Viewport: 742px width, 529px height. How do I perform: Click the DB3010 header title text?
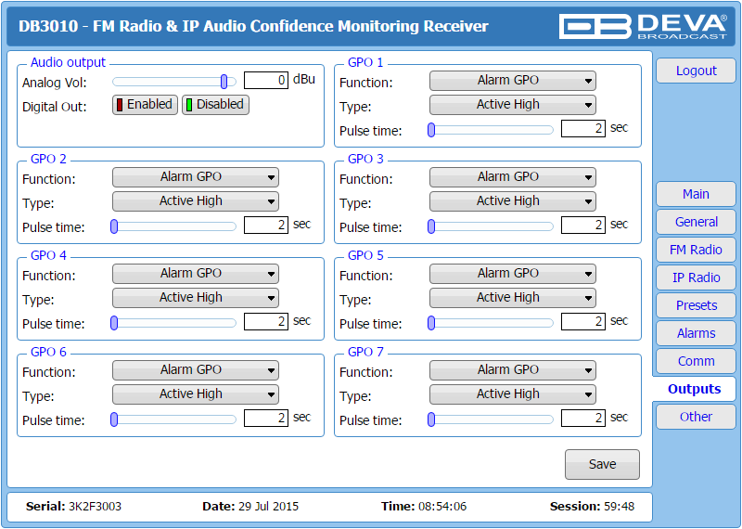[253, 26]
